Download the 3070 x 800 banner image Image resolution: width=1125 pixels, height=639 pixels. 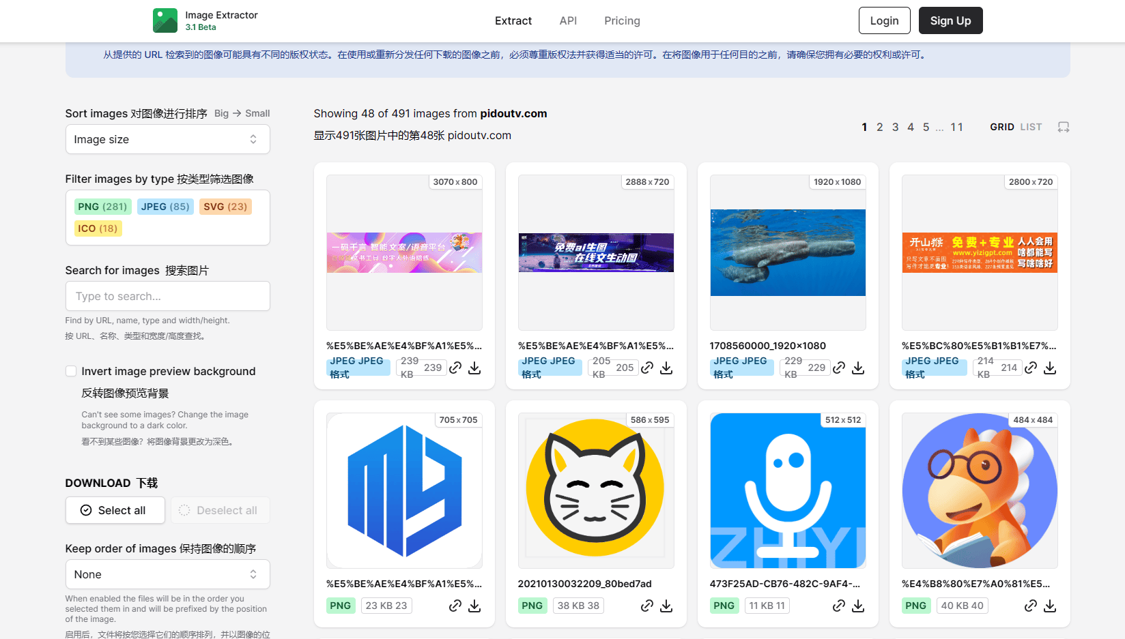pos(474,368)
